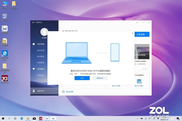Open 电源管理 power management in sidebar
The width and height of the screenshot is (182, 121).
41,63
